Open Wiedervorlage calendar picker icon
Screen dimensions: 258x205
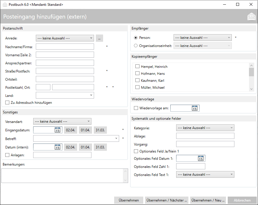(x=195, y=108)
